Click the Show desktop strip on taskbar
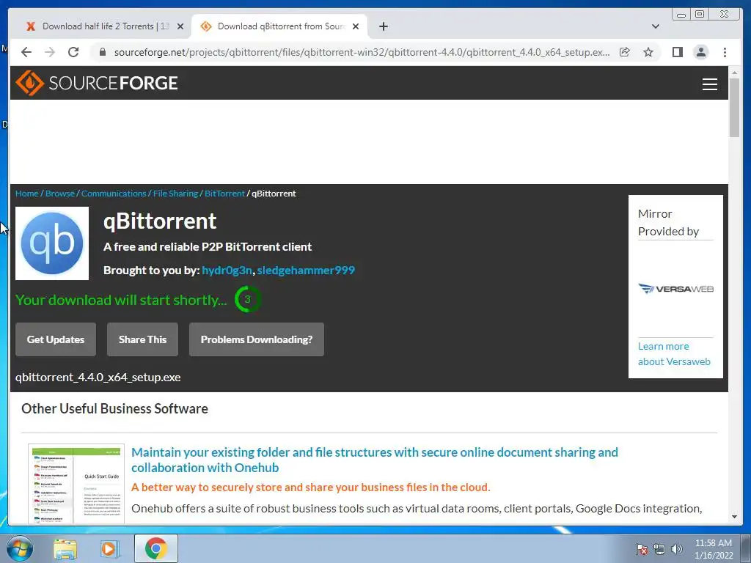 tap(746, 548)
